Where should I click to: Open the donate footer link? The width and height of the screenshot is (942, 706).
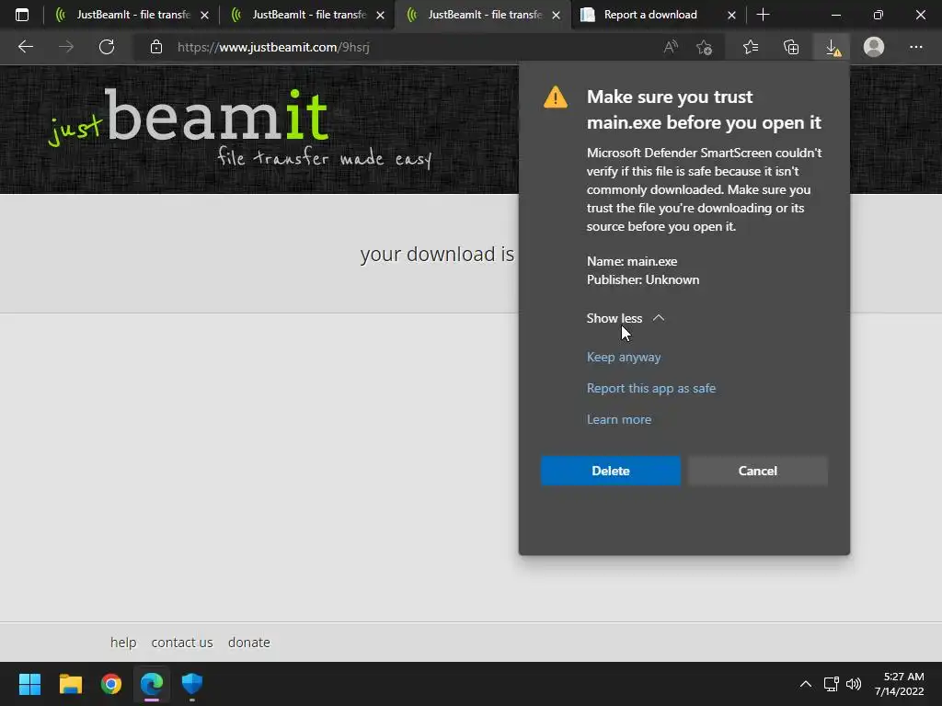tap(248, 643)
